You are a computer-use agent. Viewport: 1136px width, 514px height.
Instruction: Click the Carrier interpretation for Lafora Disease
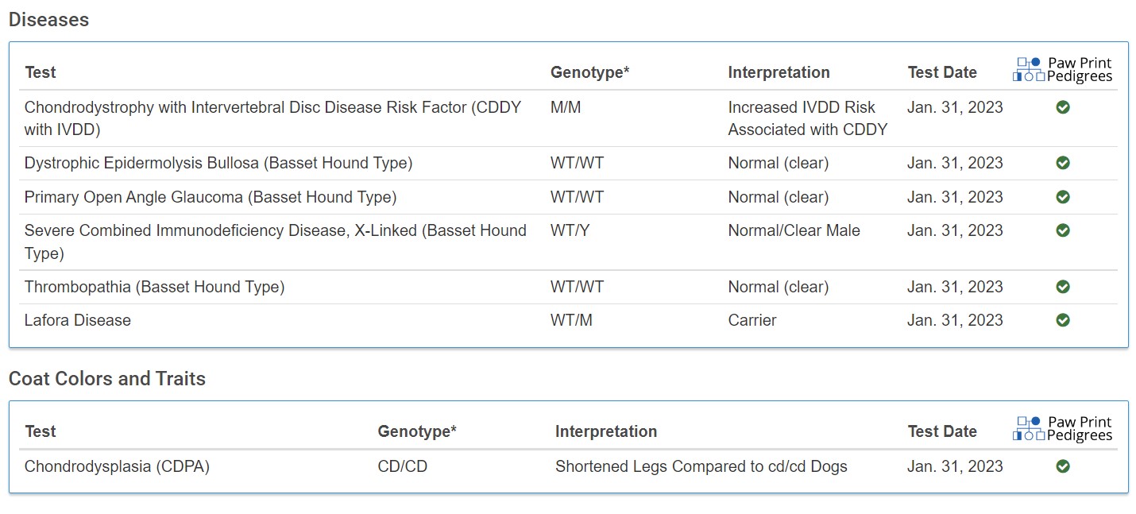pos(752,320)
